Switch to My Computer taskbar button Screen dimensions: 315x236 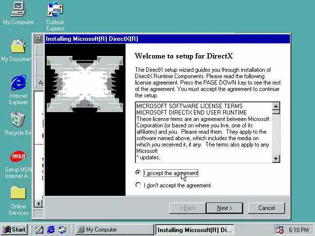(114, 230)
